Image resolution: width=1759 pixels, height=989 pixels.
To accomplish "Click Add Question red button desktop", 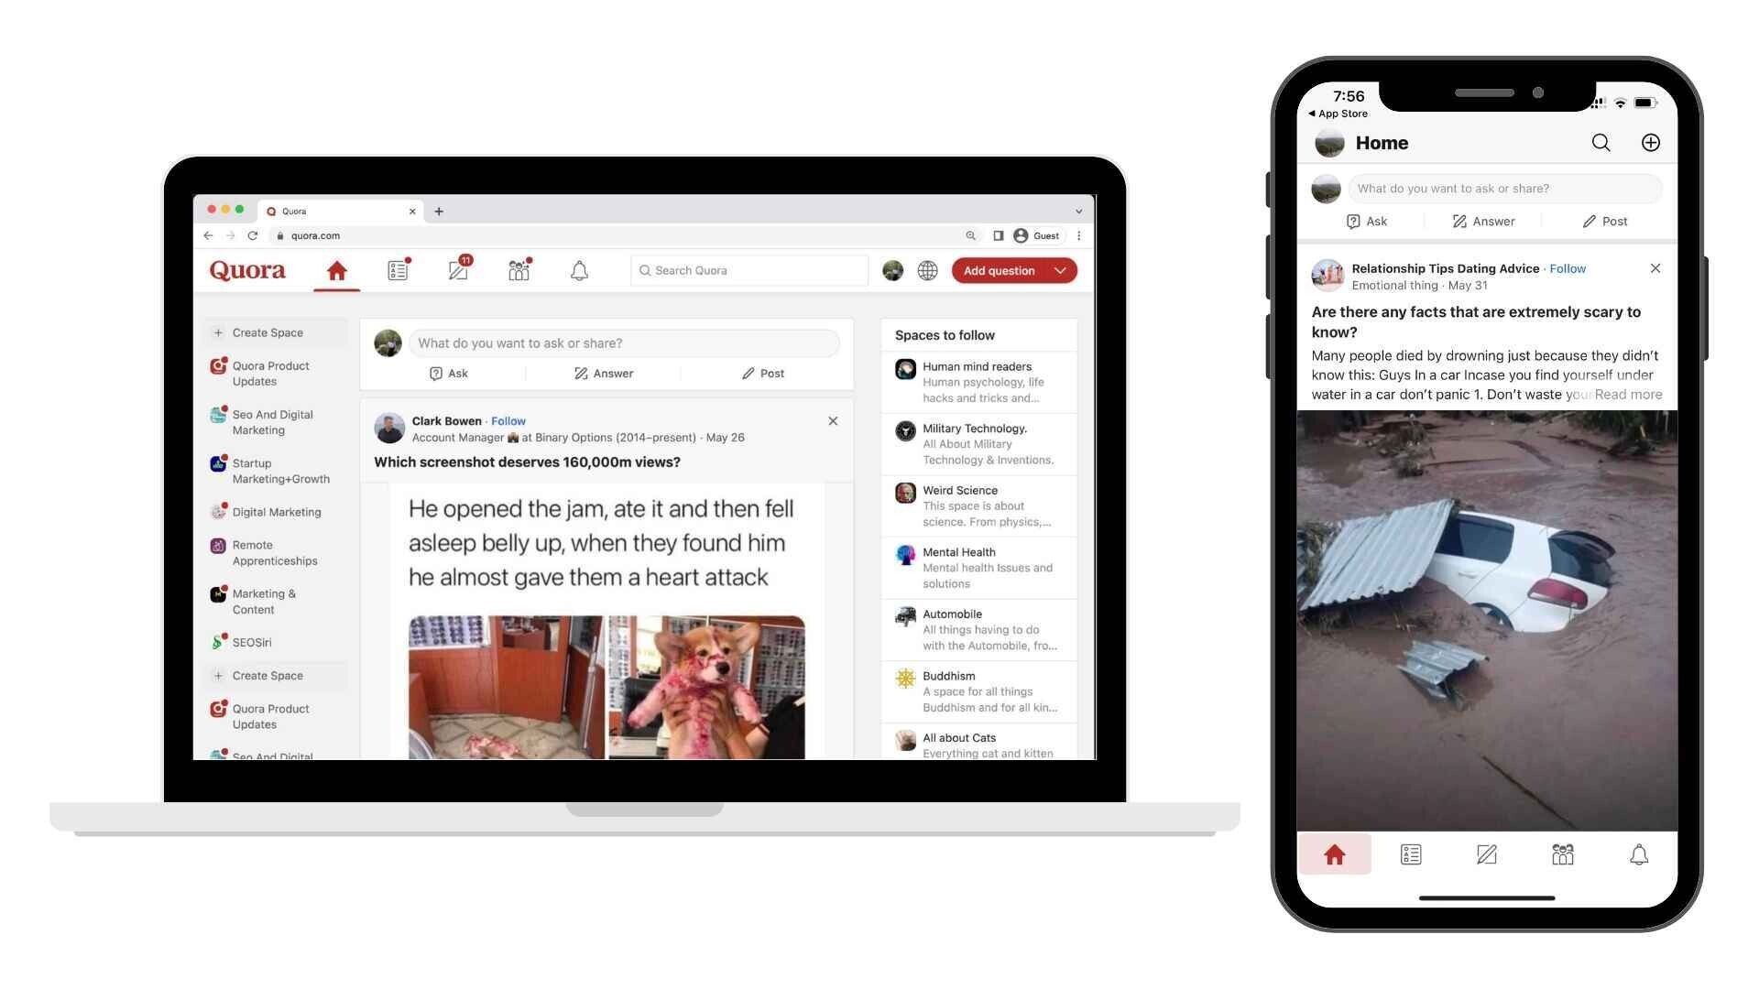I will pyautogui.click(x=1000, y=270).
